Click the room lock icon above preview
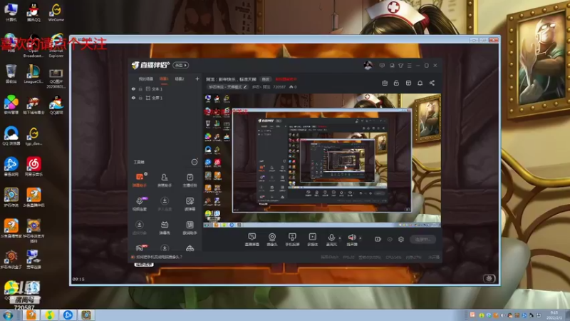This screenshot has width=570, height=321. [x=396, y=83]
